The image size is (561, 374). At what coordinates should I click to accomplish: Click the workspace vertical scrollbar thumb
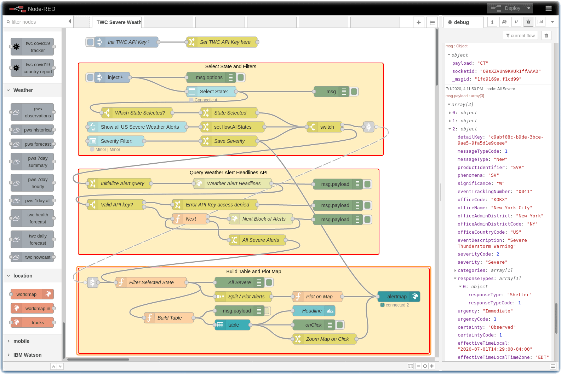(x=437, y=57)
